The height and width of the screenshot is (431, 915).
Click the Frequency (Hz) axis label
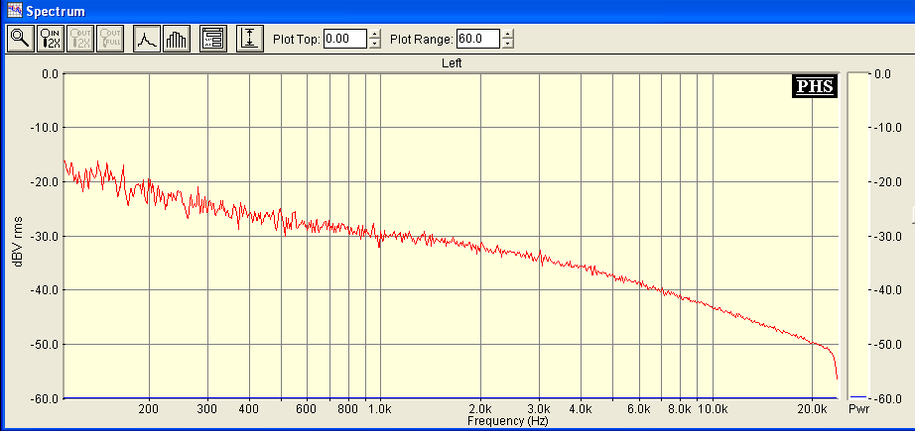pos(508,420)
